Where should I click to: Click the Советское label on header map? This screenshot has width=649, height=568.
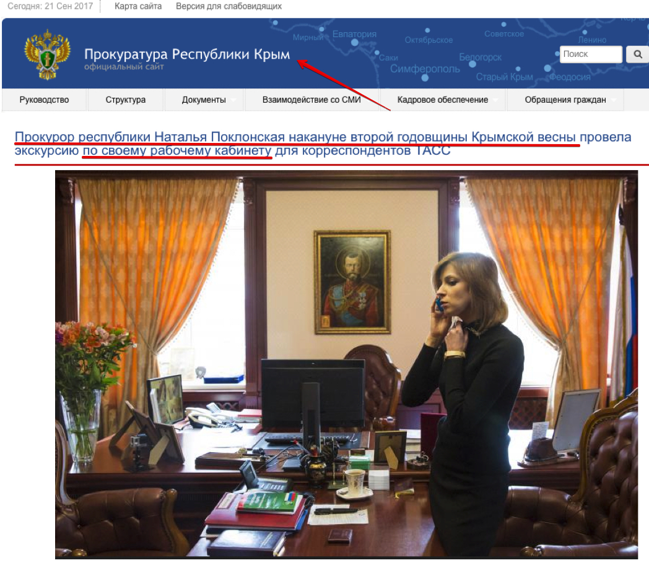click(504, 34)
